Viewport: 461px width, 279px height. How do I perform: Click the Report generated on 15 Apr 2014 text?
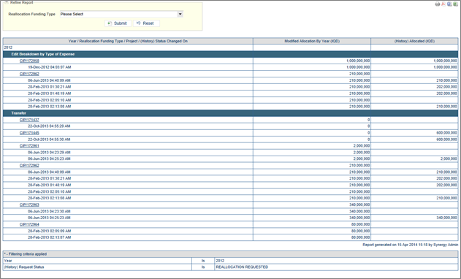pos(410,245)
